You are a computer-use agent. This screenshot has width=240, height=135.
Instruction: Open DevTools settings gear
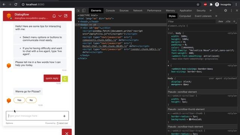(x=225, y=10)
